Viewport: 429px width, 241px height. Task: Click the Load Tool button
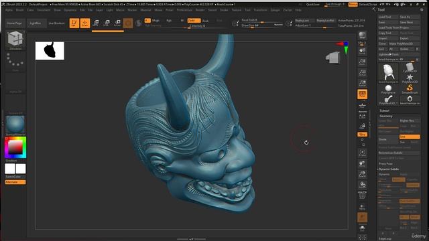385,17
